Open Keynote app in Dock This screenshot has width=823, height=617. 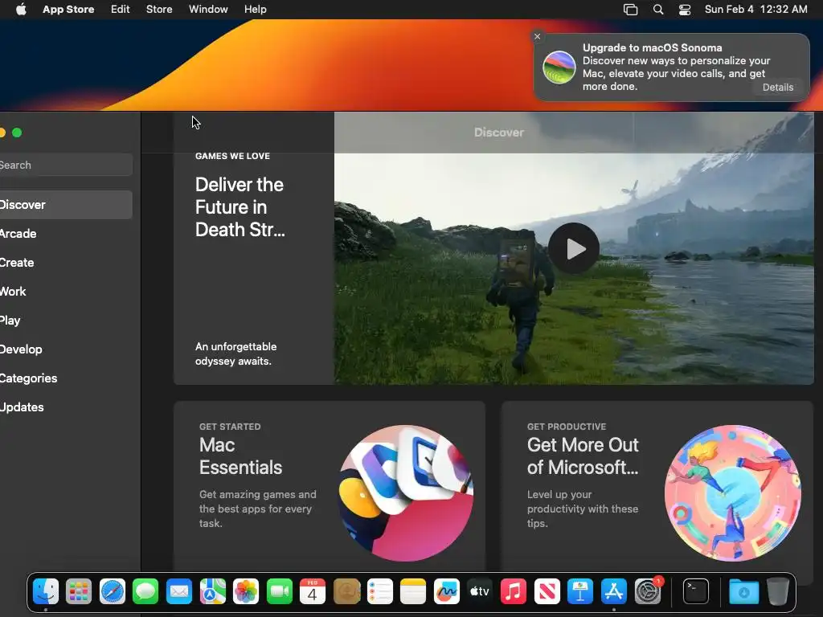[x=580, y=592]
